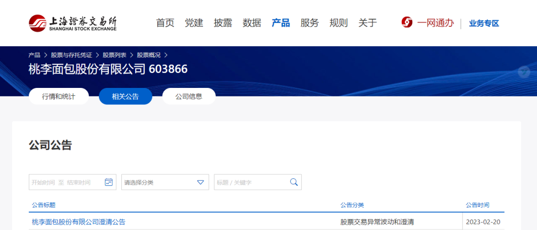
Task: Click the 公告标题 column header
Action: (x=43, y=205)
